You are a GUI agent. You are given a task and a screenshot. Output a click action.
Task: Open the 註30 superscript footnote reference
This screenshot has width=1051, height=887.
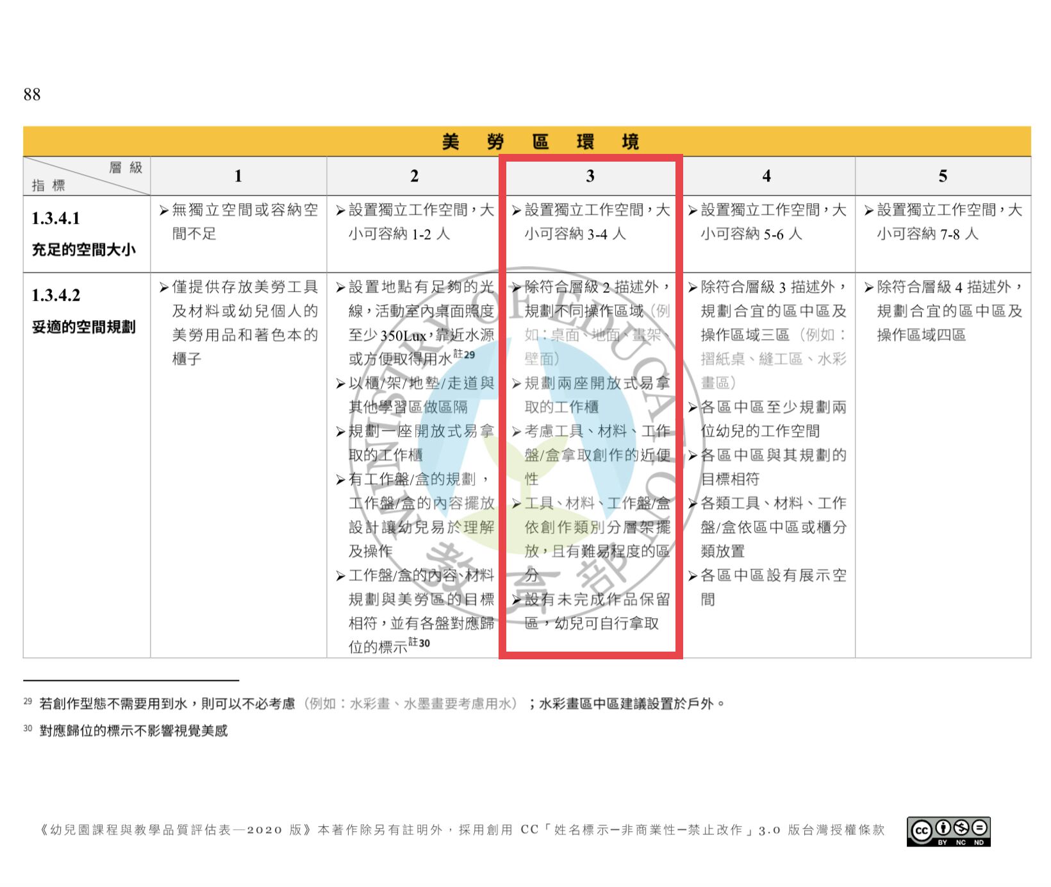point(419,643)
